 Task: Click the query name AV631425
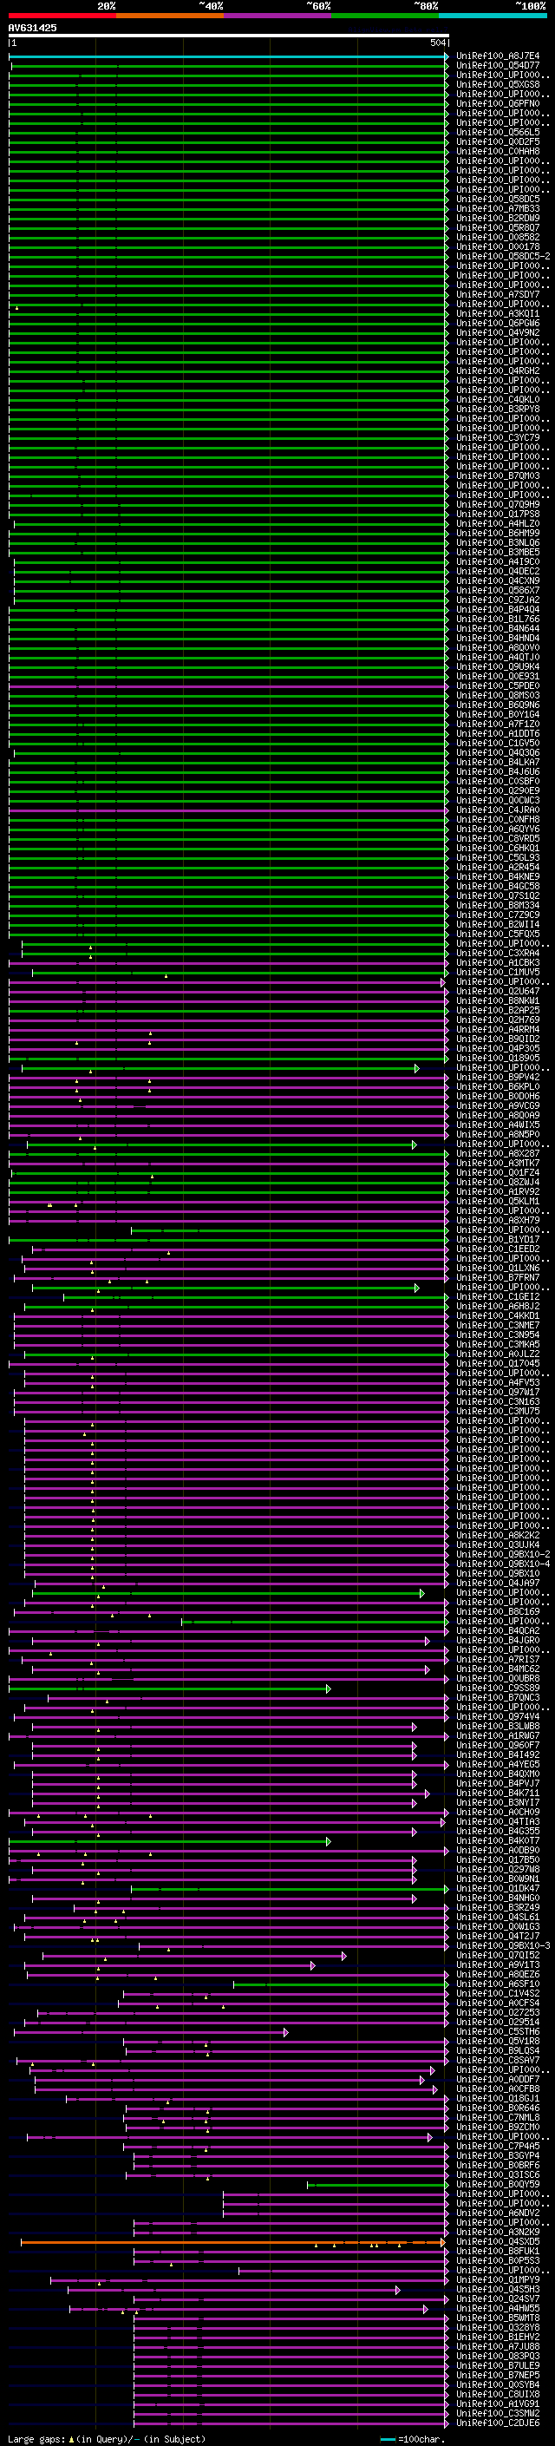(x=32, y=28)
